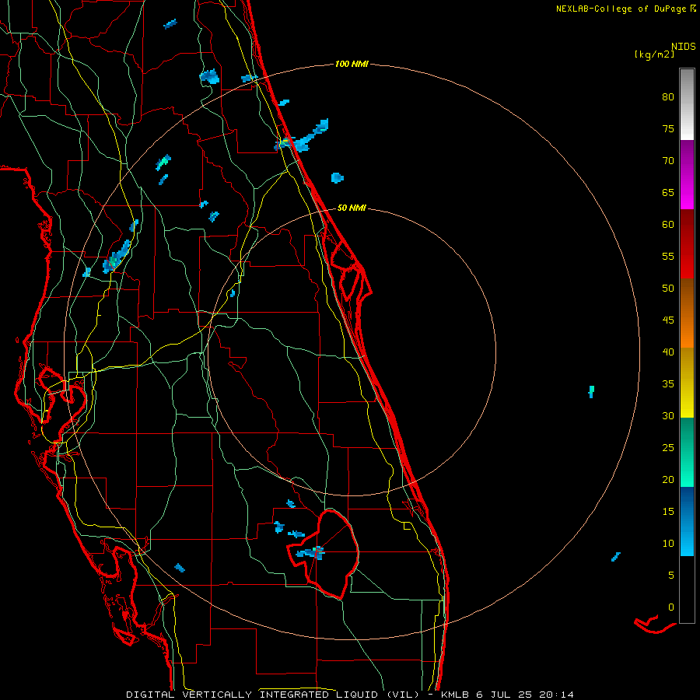The image size is (700, 700).
Task: Click the 100 NMI range ring label
Action: (352, 65)
